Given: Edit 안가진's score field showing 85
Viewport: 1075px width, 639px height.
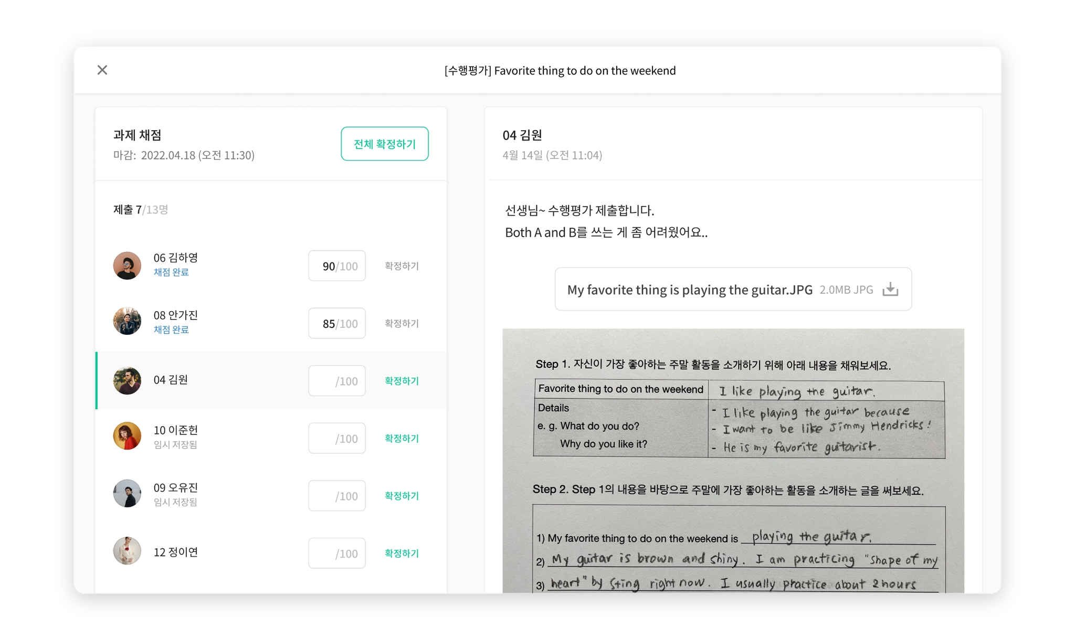Looking at the screenshot, I should (336, 324).
